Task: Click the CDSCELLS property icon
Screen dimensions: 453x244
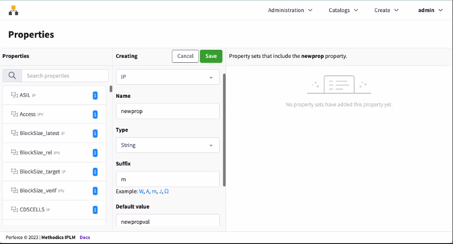Action: [x=14, y=209]
